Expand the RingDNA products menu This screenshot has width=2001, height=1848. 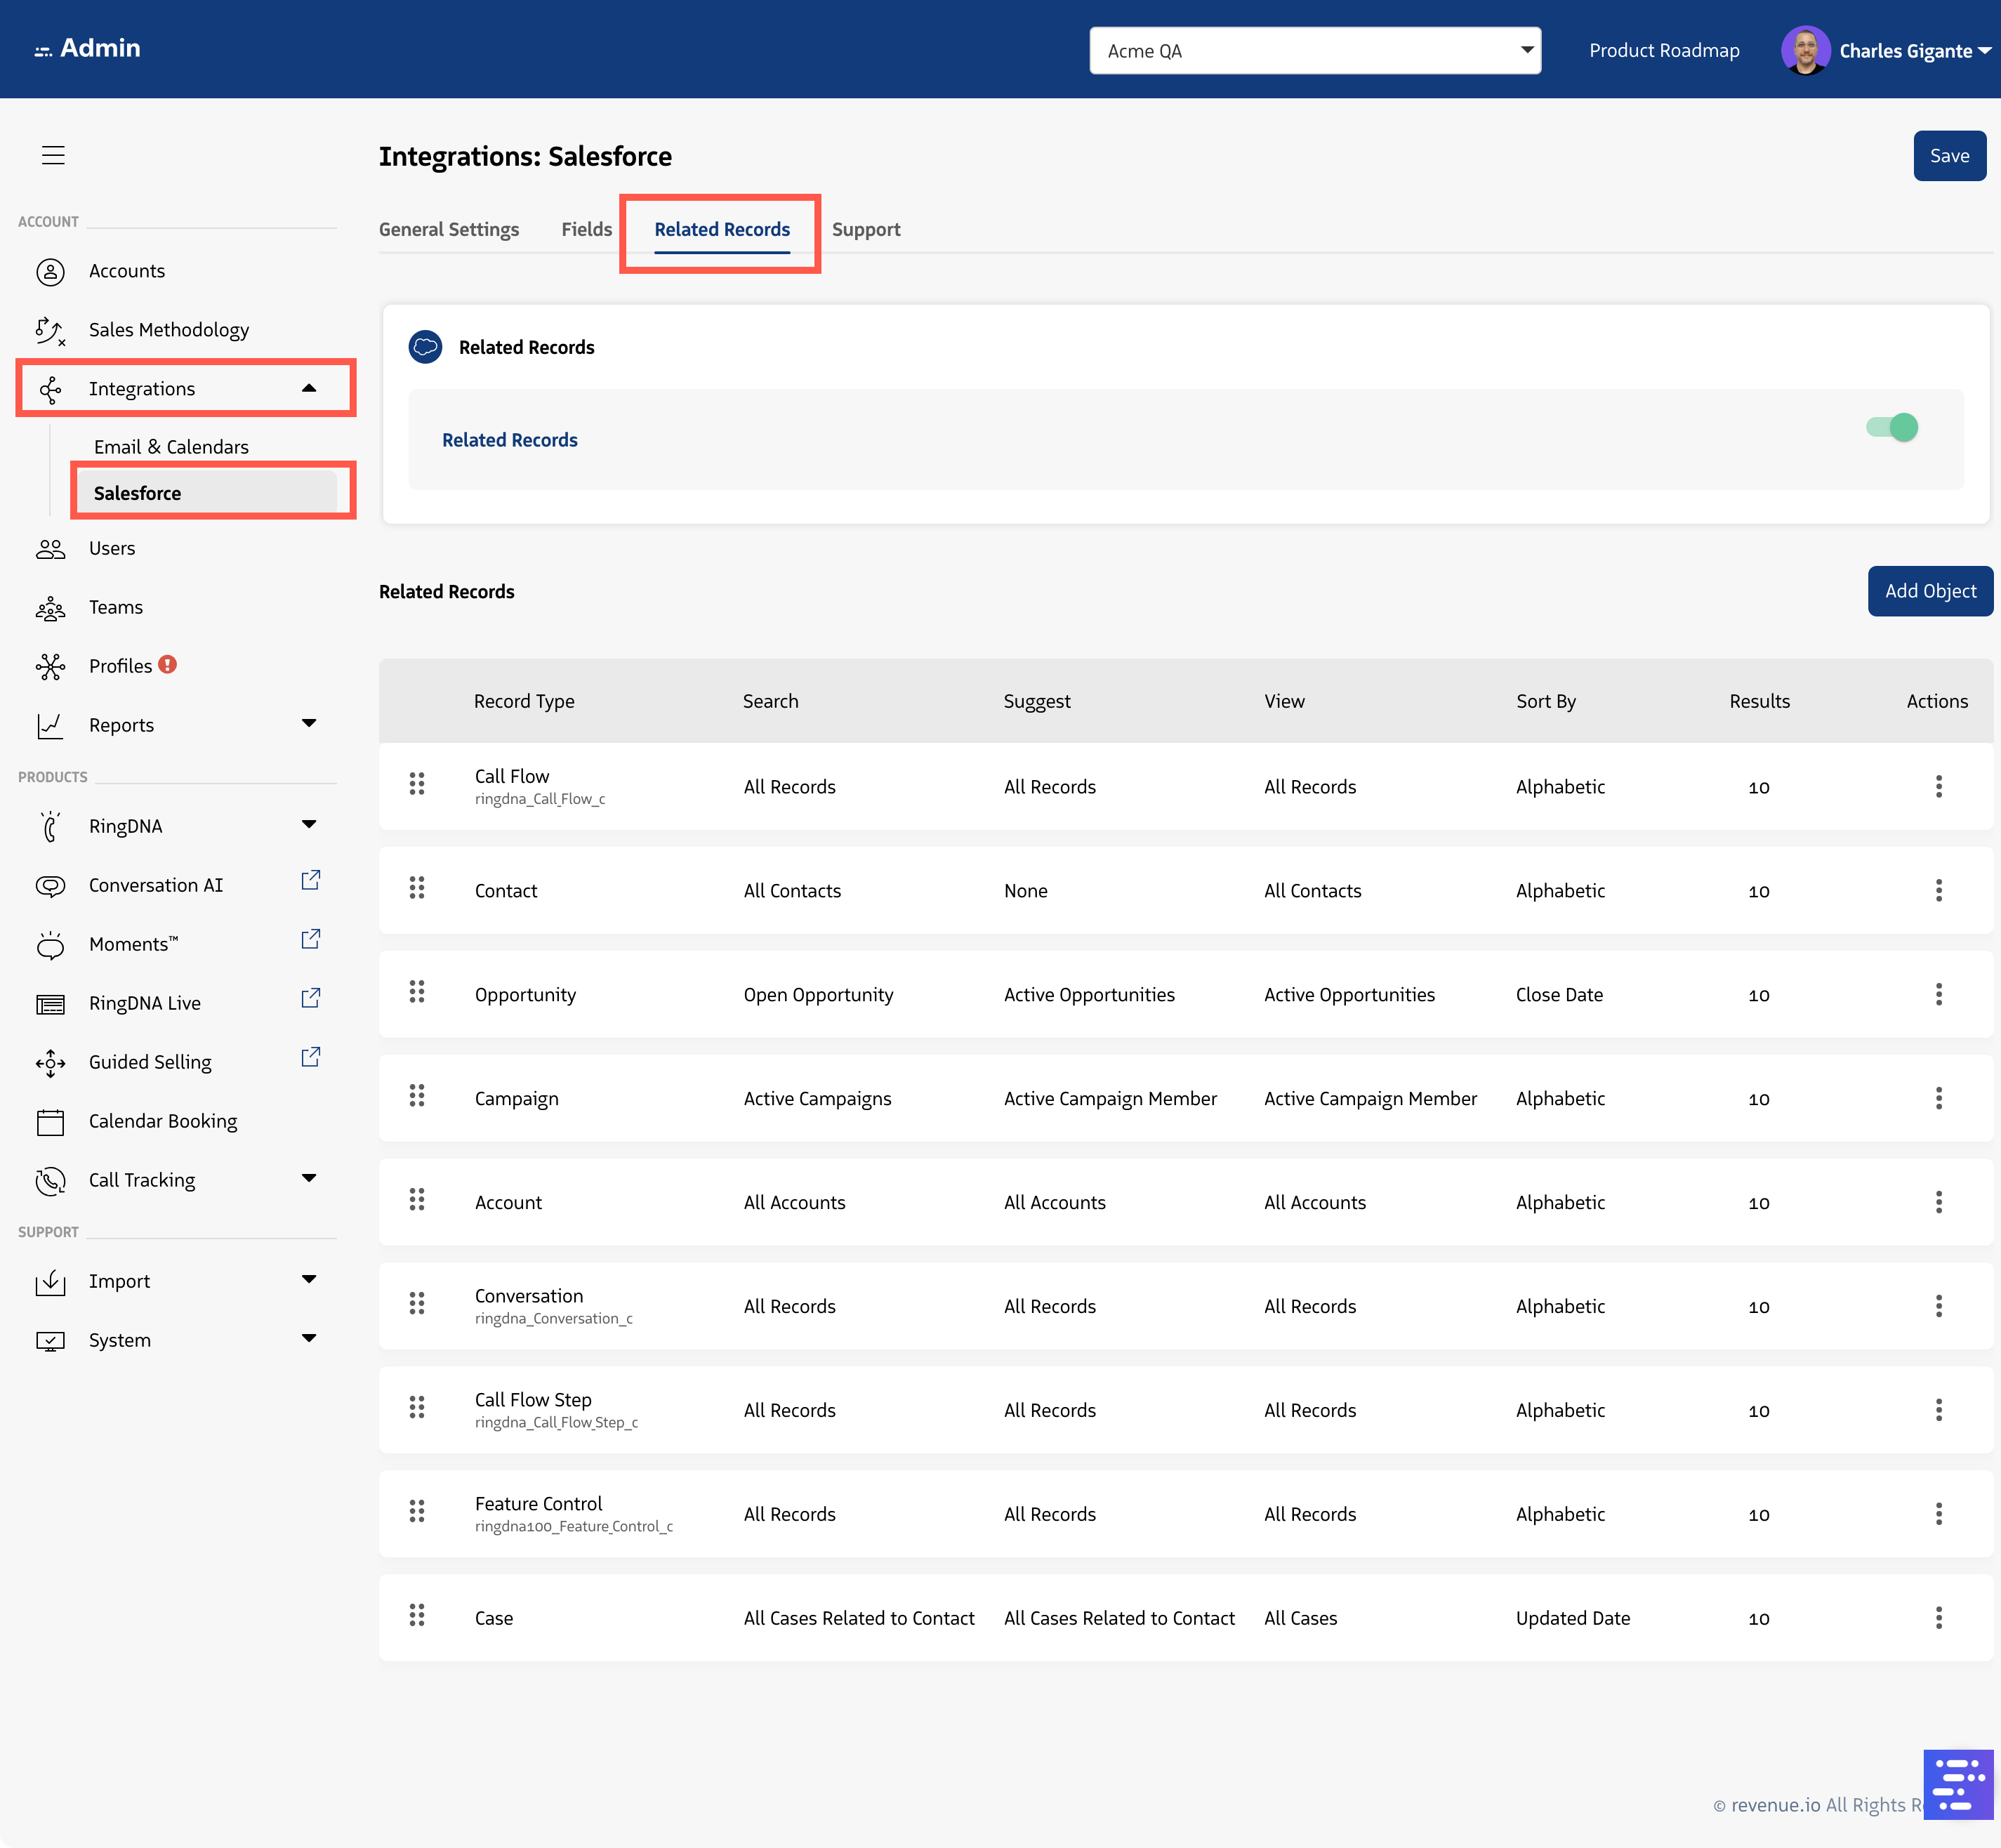tap(309, 825)
